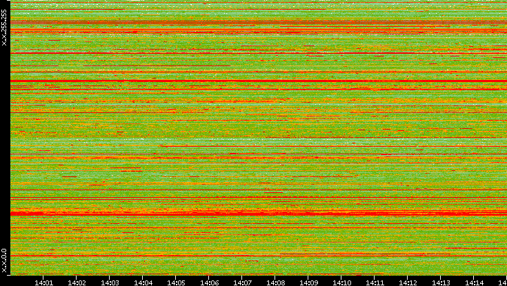Viewport: 507px width, 286px height.
Task: Select the 14:03 time axis label
Action: (x=109, y=283)
